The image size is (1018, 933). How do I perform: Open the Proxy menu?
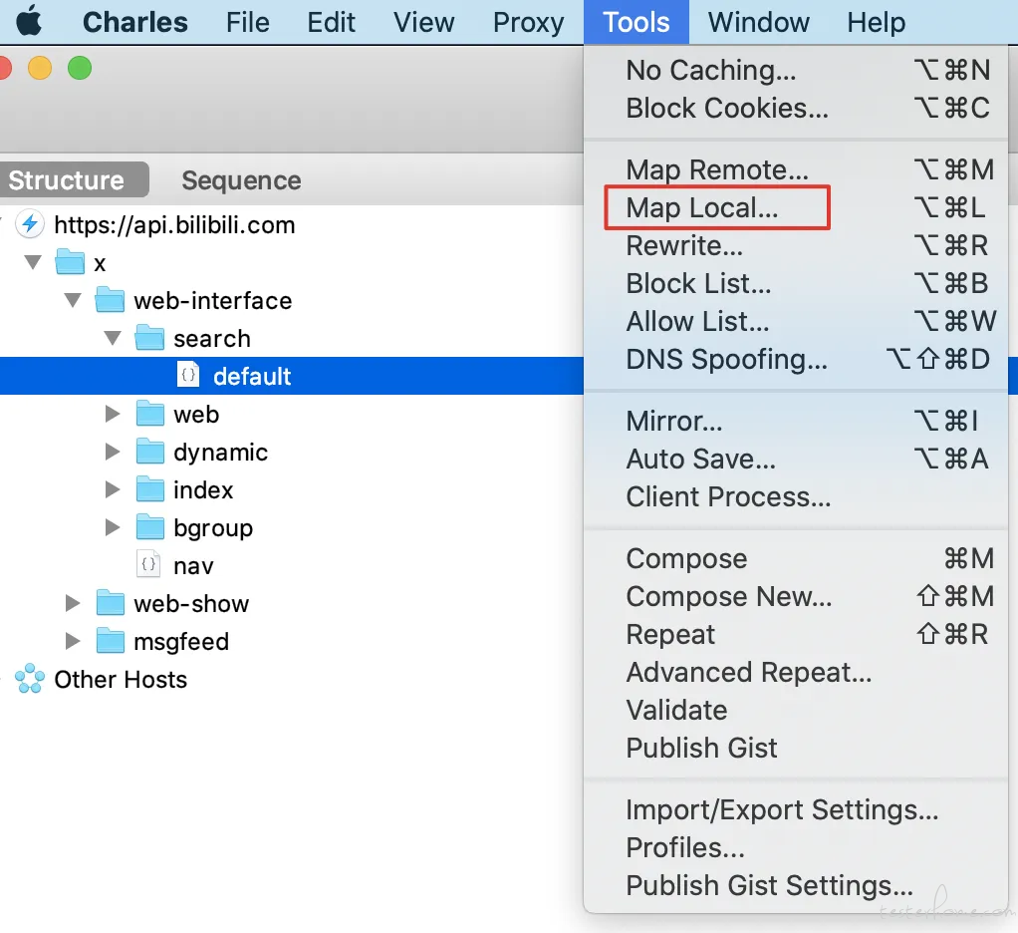(529, 22)
